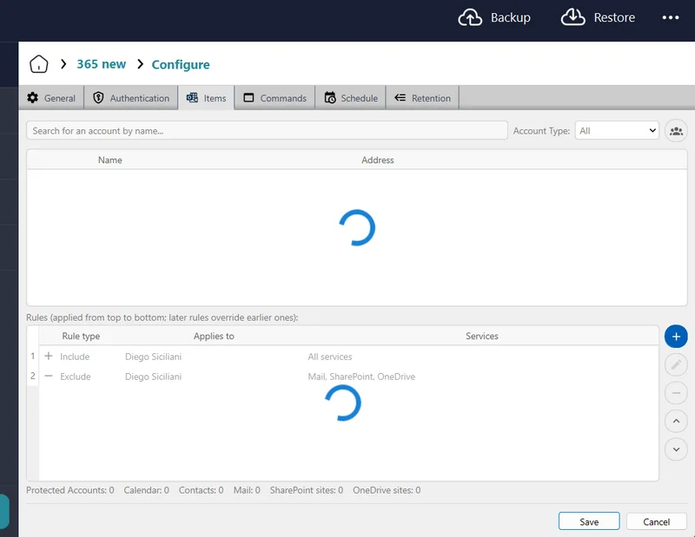Click 'Mail, SharePoint, OneDrive' services cell
The width and height of the screenshot is (695, 537).
click(361, 377)
